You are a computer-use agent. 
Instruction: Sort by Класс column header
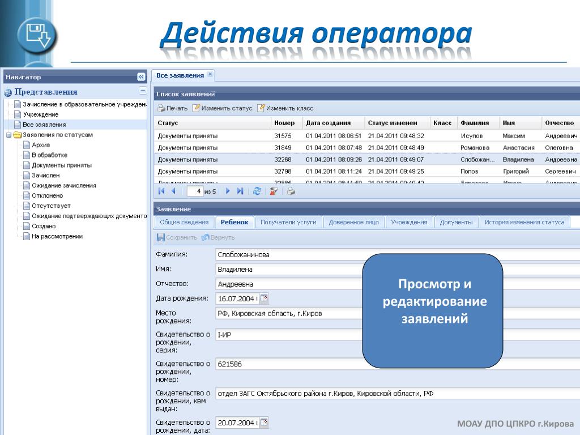443,123
